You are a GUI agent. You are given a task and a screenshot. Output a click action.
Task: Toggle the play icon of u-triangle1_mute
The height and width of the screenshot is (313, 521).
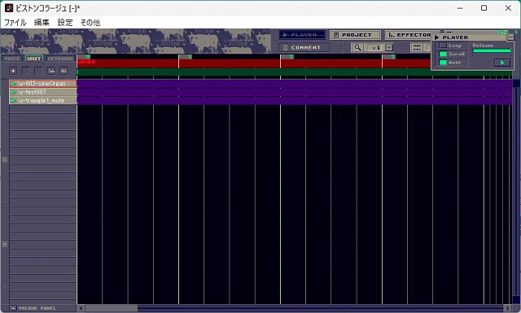[13, 100]
